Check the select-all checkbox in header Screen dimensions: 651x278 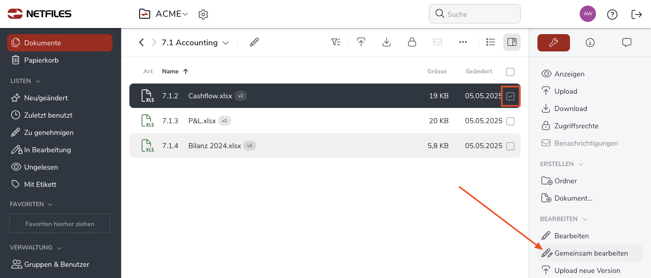point(510,72)
